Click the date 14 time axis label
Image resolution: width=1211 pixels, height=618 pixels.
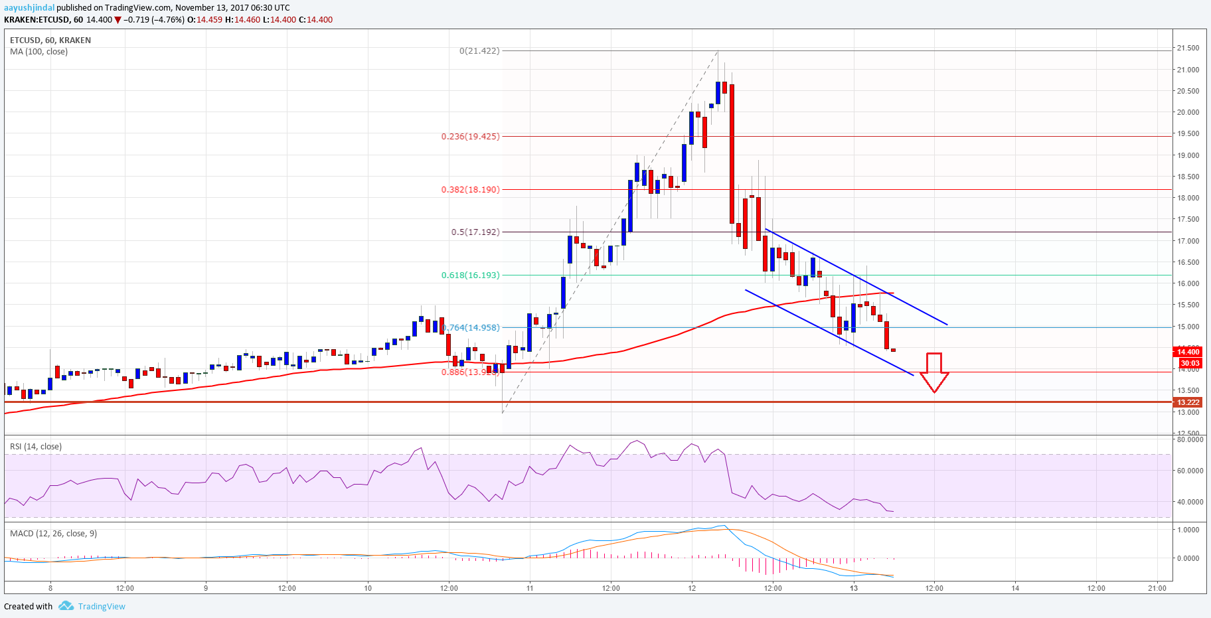1015,587
